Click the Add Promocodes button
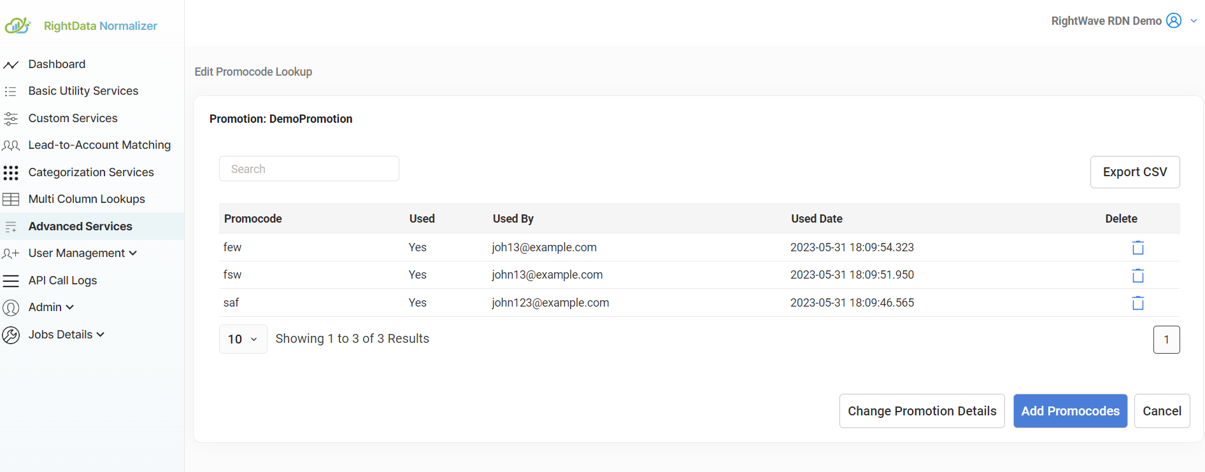1205x472 pixels. [1070, 411]
